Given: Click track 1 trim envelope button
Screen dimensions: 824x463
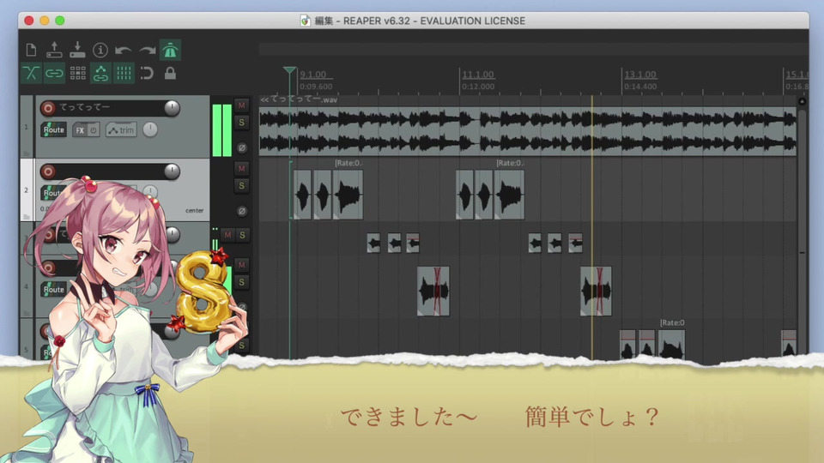Looking at the screenshot, I should pyautogui.click(x=121, y=129).
